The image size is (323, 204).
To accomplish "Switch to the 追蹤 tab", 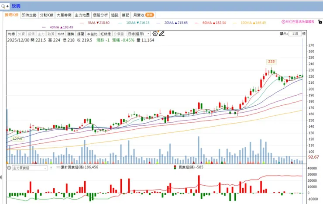I will tap(115, 15).
